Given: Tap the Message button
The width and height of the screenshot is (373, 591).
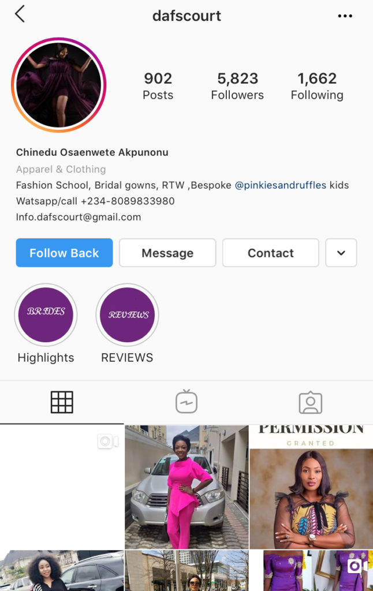Looking at the screenshot, I should (167, 253).
